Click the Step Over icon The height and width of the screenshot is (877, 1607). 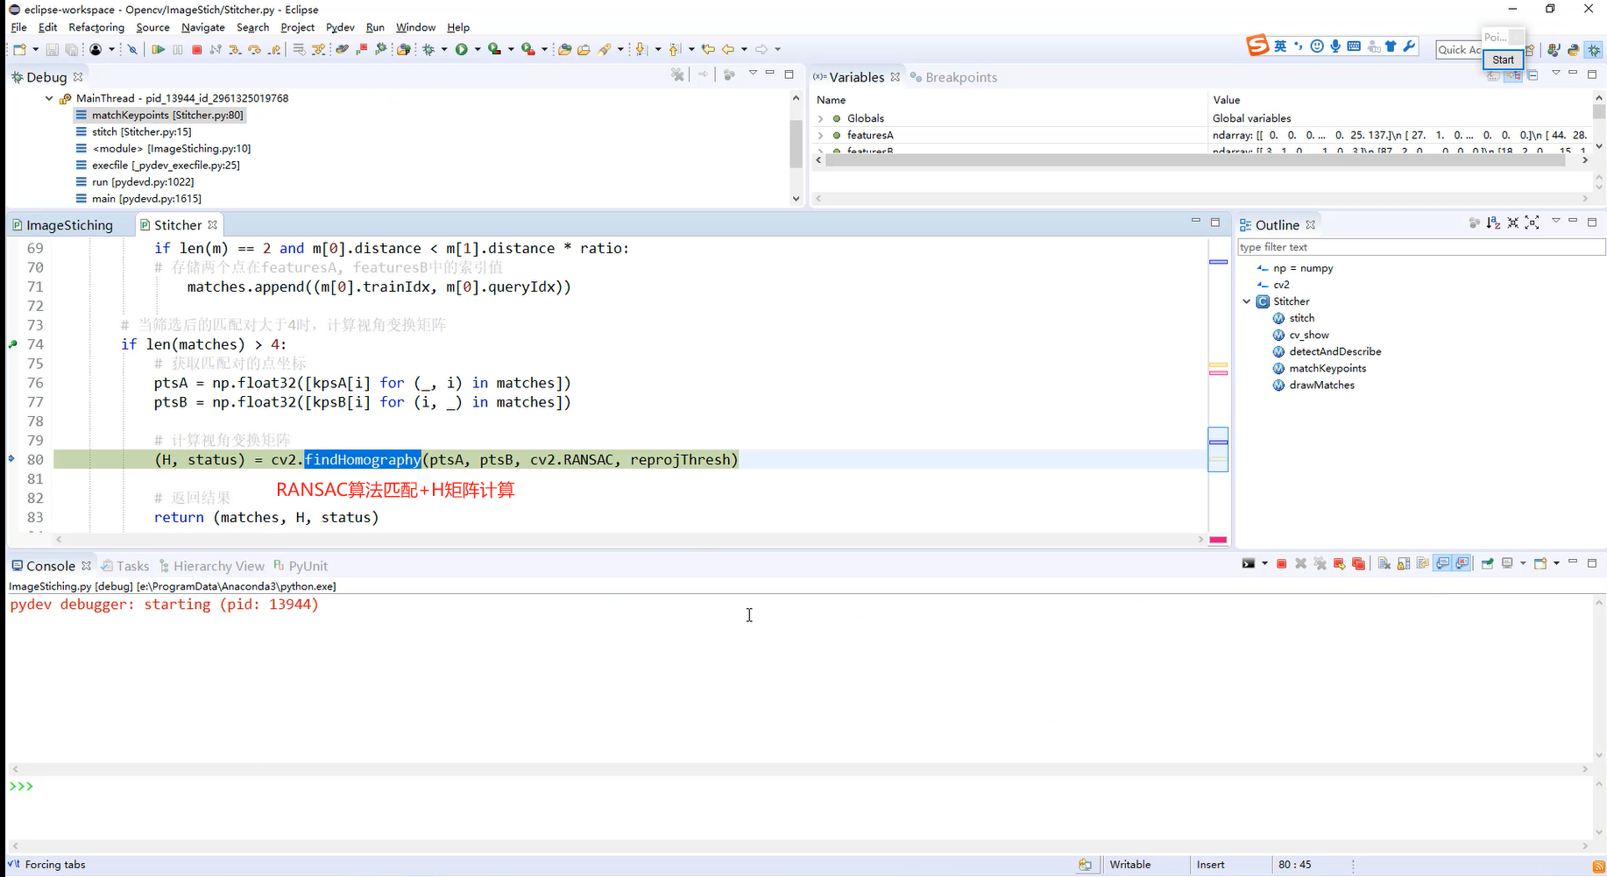click(x=253, y=49)
